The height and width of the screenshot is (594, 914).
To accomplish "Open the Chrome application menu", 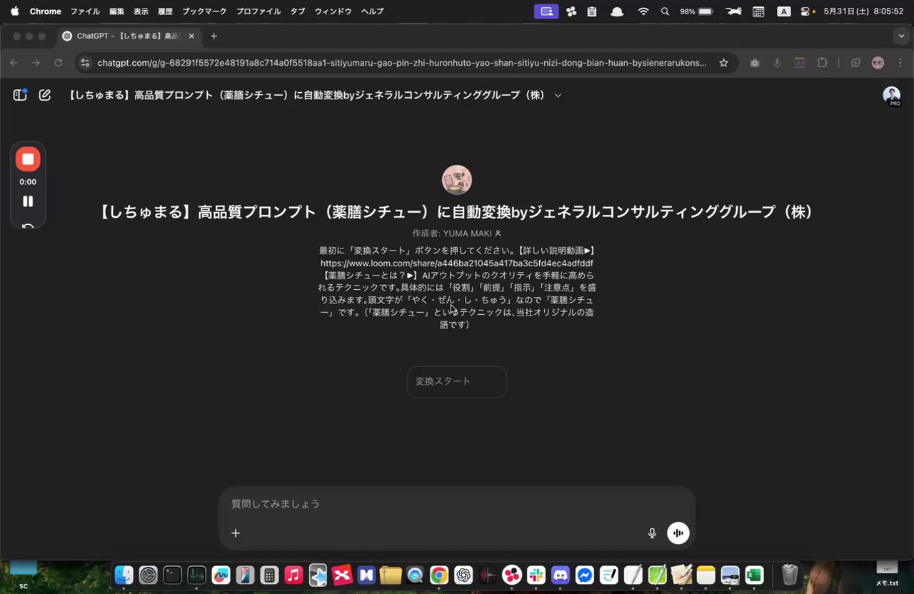I will coord(45,11).
